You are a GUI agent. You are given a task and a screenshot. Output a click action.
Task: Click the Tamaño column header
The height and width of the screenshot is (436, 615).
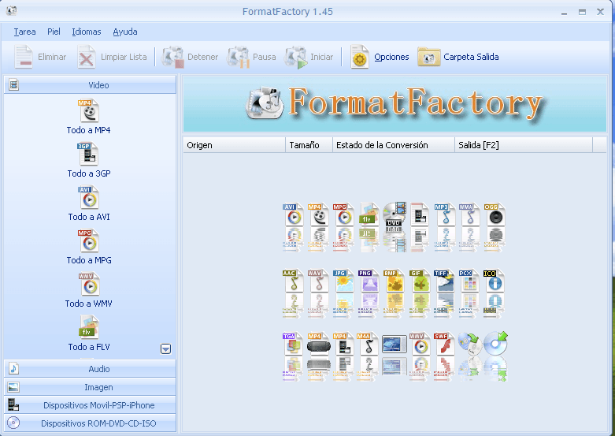click(x=309, y=145)
